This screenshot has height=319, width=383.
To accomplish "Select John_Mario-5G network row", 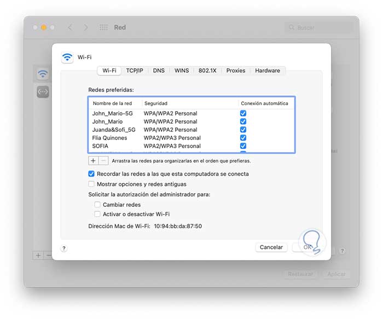I will (191, 113).
